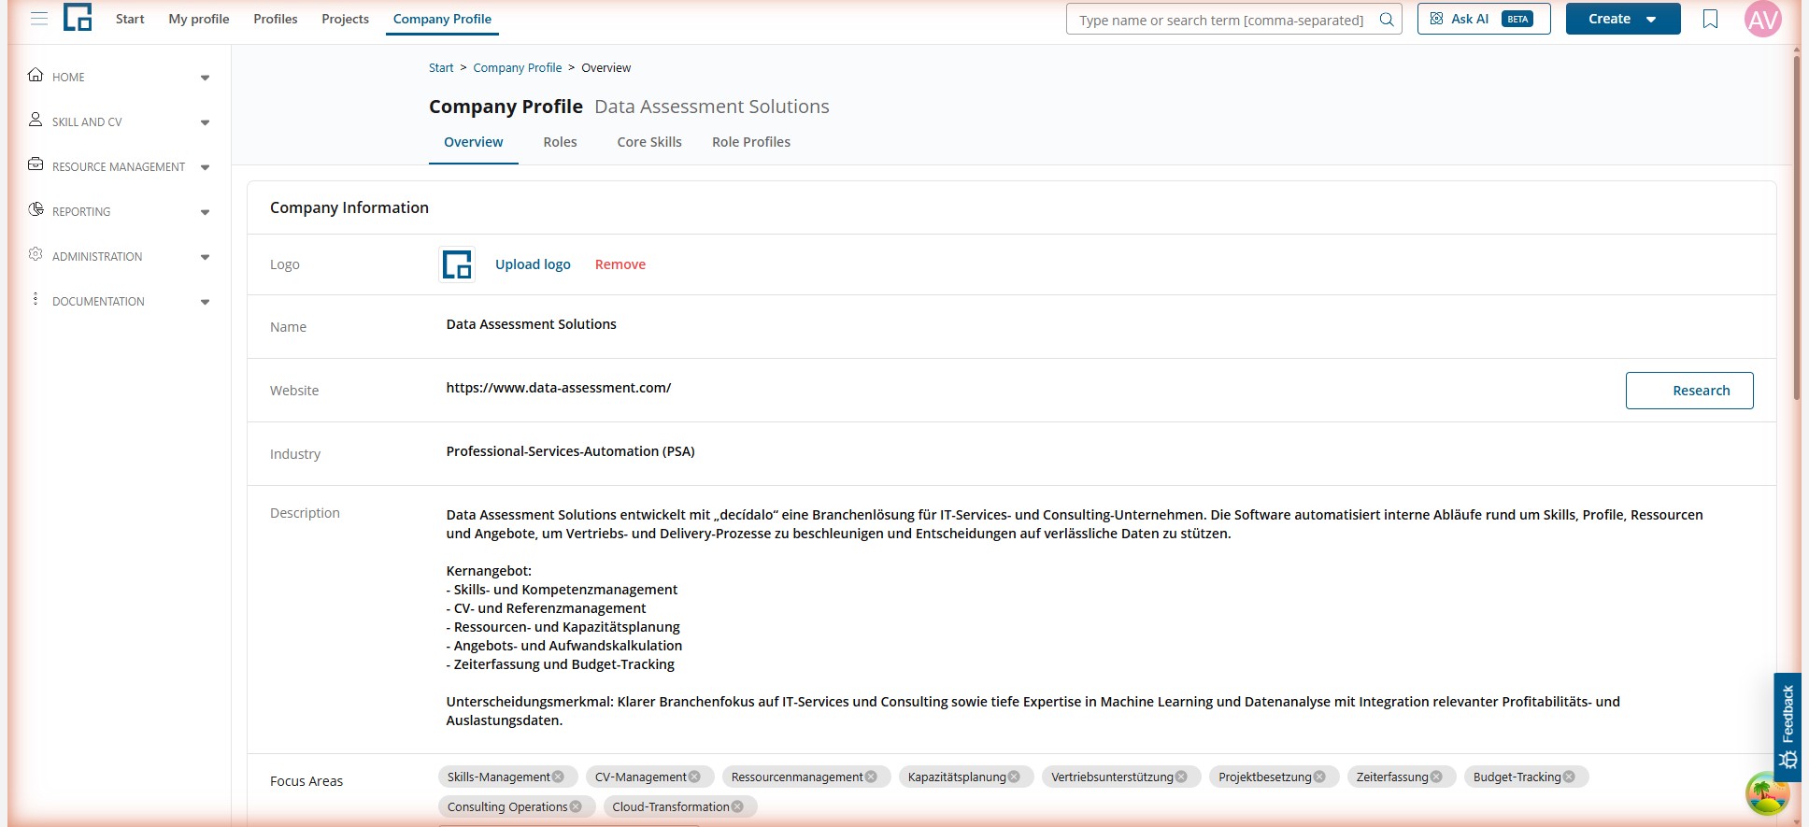This screenshot has width=1809, height=827.
Task: Switch to the Roles tab
Action: pyautogui.click(x=560, y=142)
